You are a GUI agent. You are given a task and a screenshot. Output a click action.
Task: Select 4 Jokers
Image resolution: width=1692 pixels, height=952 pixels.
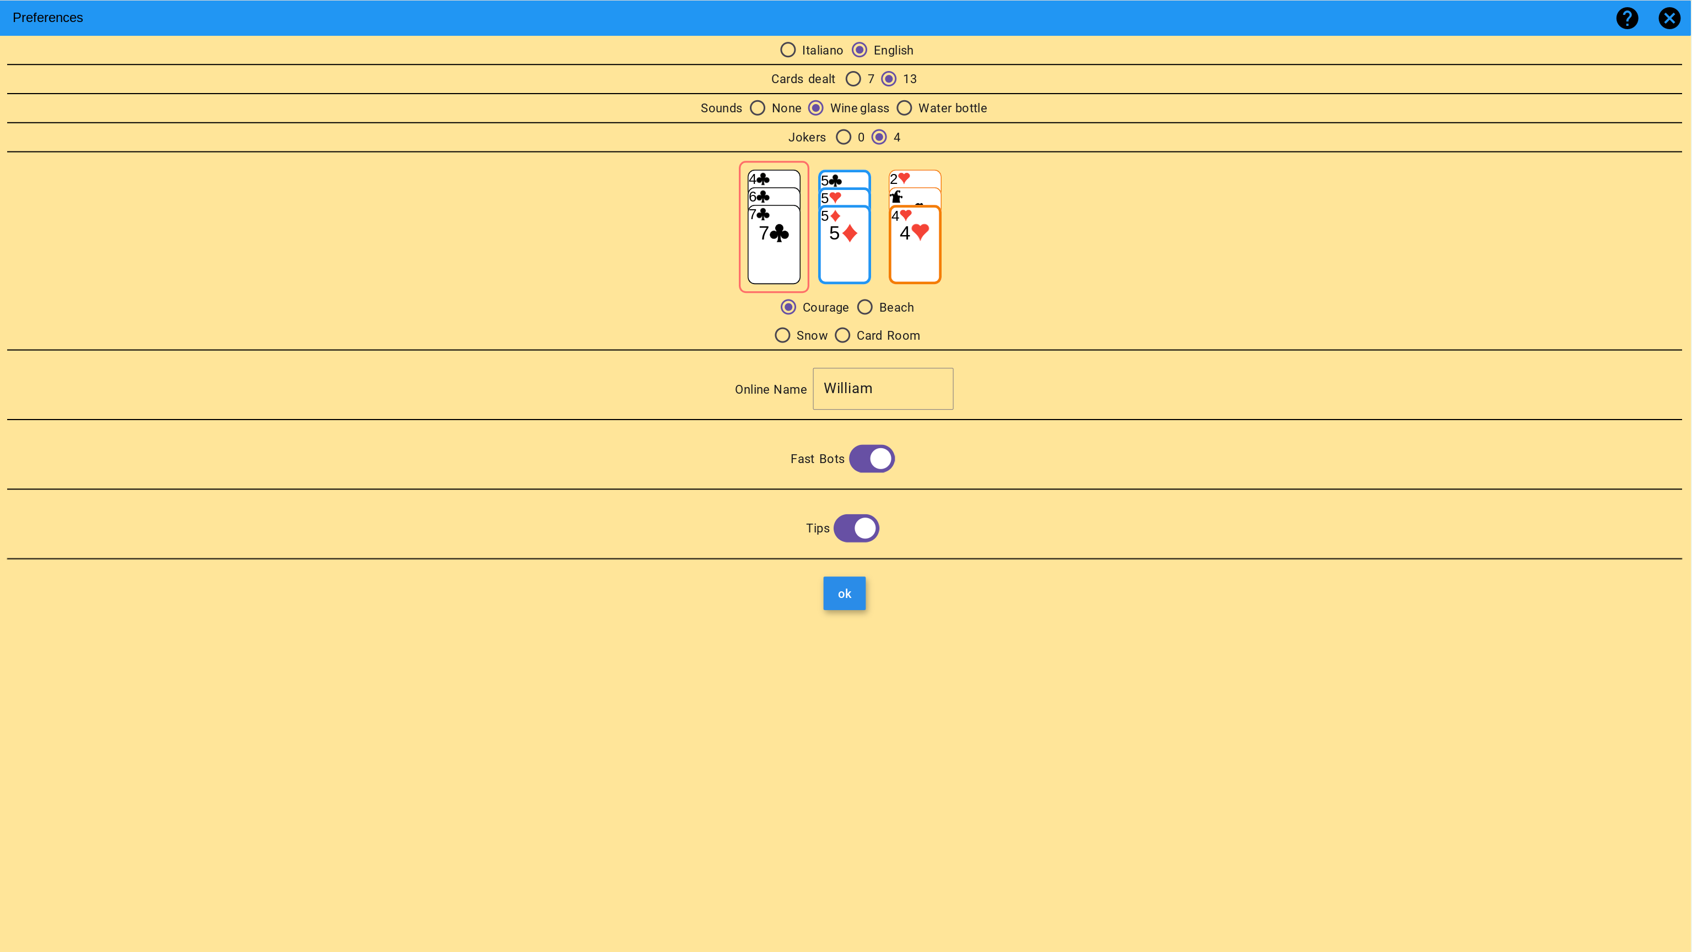click(879, 137)
